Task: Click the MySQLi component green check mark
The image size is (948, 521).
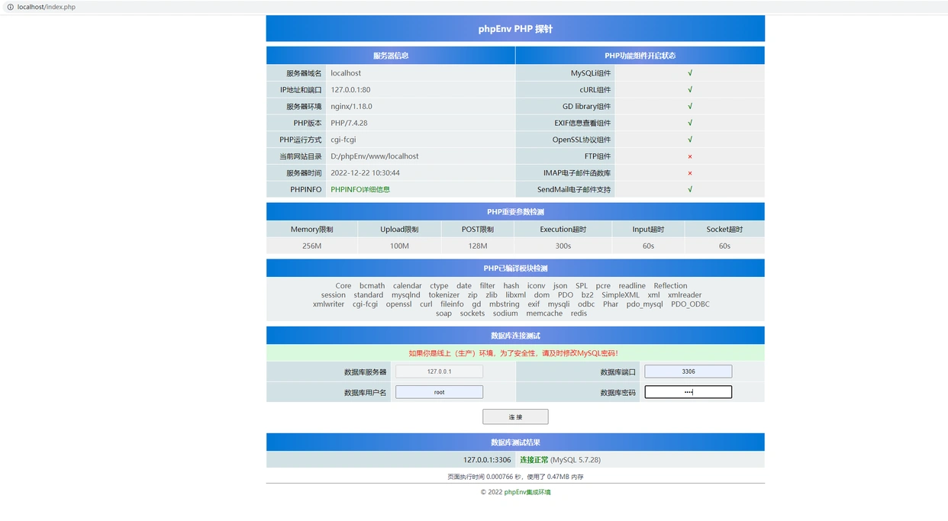Action: [689, 73]
